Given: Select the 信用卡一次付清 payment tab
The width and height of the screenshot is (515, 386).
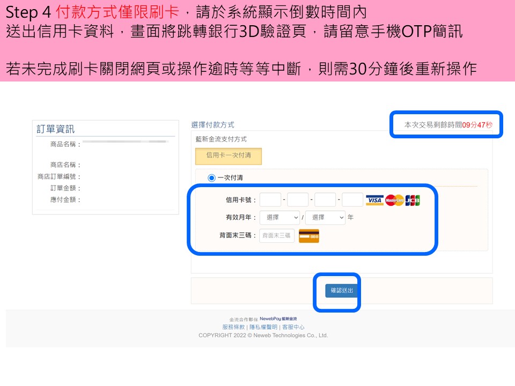Looking at the screenshot, I should pyautogui.click(x=229, y=155).
